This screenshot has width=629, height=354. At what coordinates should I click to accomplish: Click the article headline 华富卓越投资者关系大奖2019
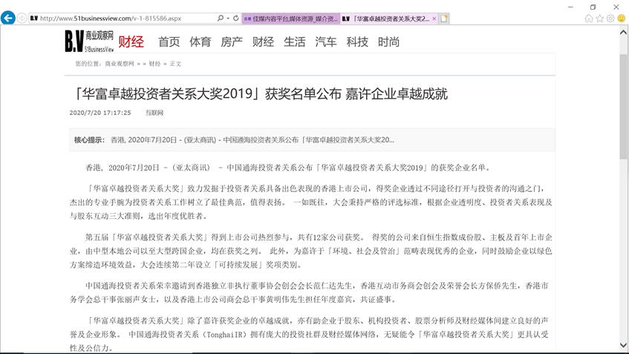click(260, 94)
